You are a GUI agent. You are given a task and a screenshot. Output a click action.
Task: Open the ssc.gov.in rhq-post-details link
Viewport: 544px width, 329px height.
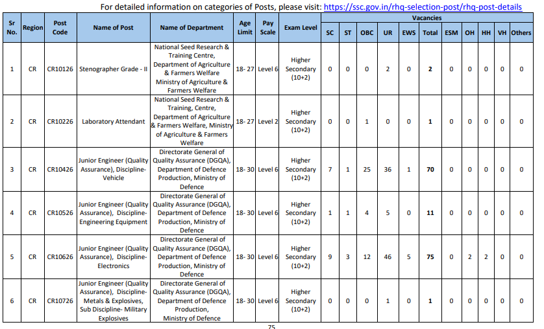(423, 7)
